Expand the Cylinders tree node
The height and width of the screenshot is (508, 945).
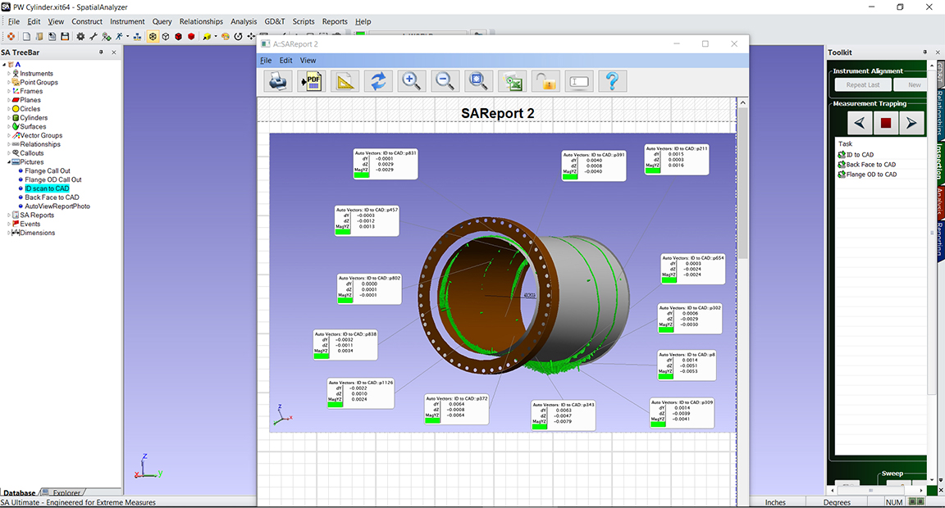click(x=9, y=118)
